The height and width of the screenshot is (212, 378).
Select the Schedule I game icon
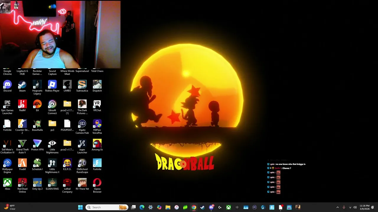(37, 165)
